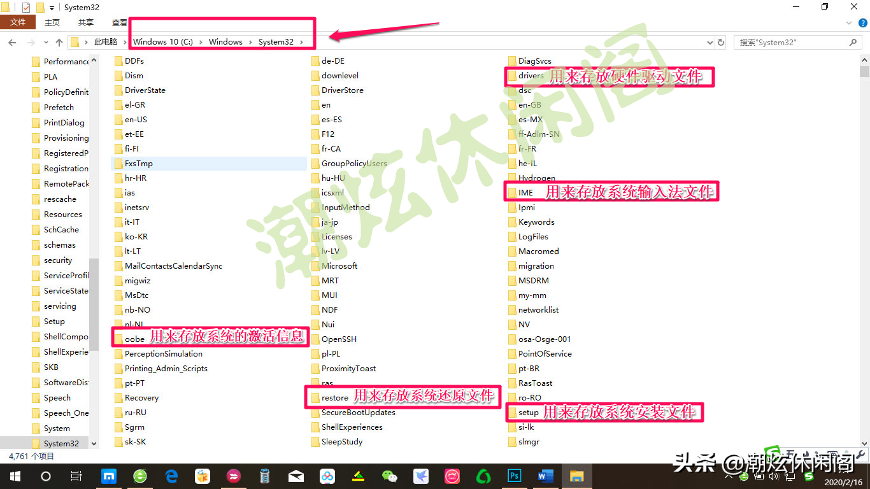Select the slmgr folder
Viewport: 870px width, 489px height.
pos(529,442)
